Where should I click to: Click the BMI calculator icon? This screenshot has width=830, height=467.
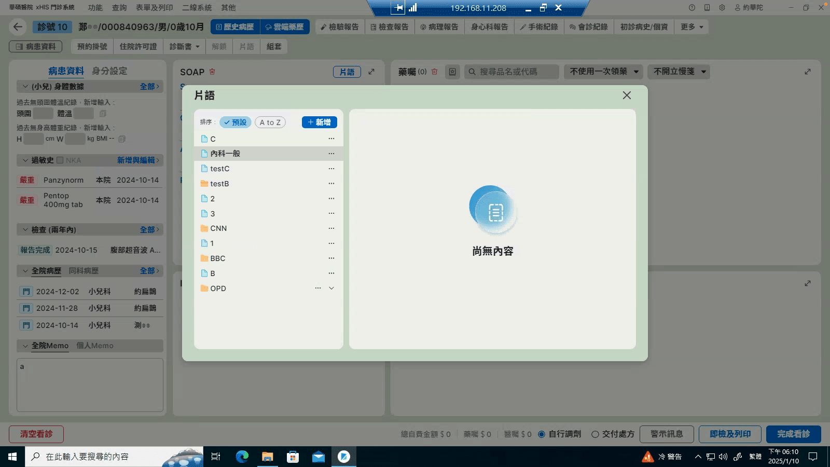[x=122, y=139]
